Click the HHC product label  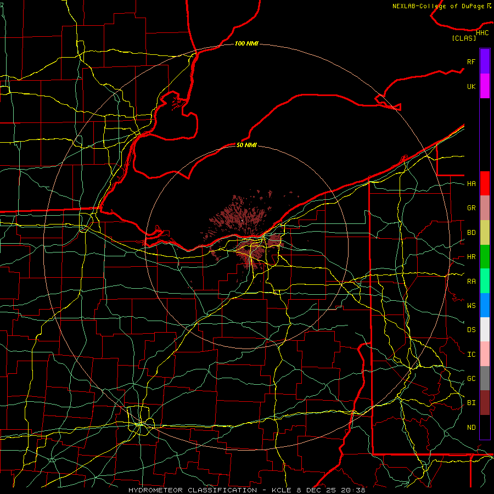[482, 33]
